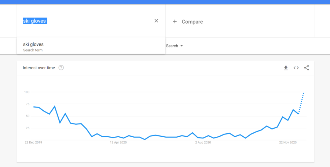Click the 25 value on the y-axis
Image resolution: width=330 pixels, height=167 pixels.
point(28,128)
